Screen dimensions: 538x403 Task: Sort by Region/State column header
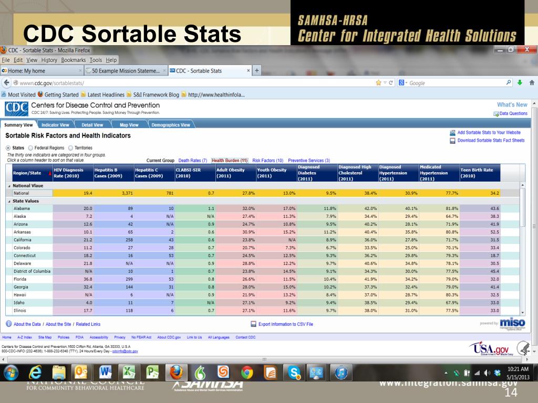(32, 173)
